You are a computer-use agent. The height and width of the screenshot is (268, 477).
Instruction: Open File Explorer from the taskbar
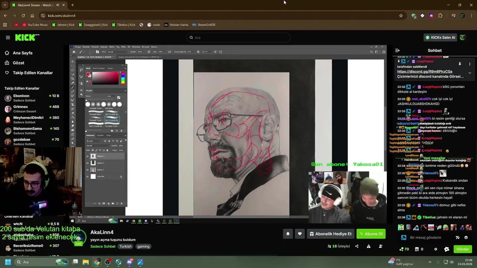pyautogui.click(x=86, y=262)
